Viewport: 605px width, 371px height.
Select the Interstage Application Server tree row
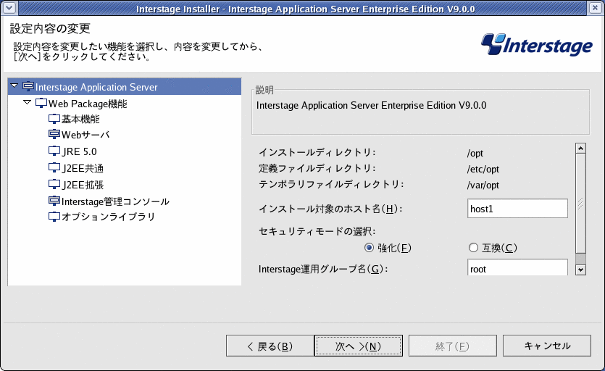coord(124,87)
